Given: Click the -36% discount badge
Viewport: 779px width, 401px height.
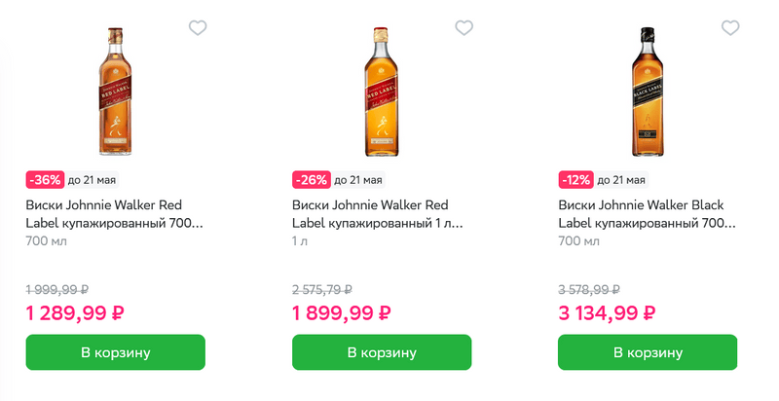Looking at the screenshot, I should (x=46, y=180).
